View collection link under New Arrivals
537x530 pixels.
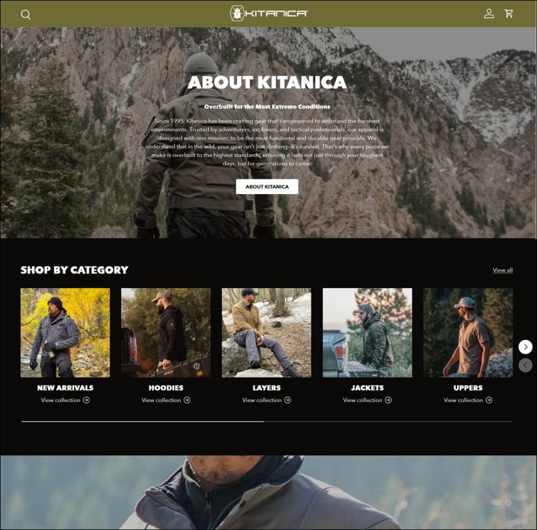(x=65, y=400)
